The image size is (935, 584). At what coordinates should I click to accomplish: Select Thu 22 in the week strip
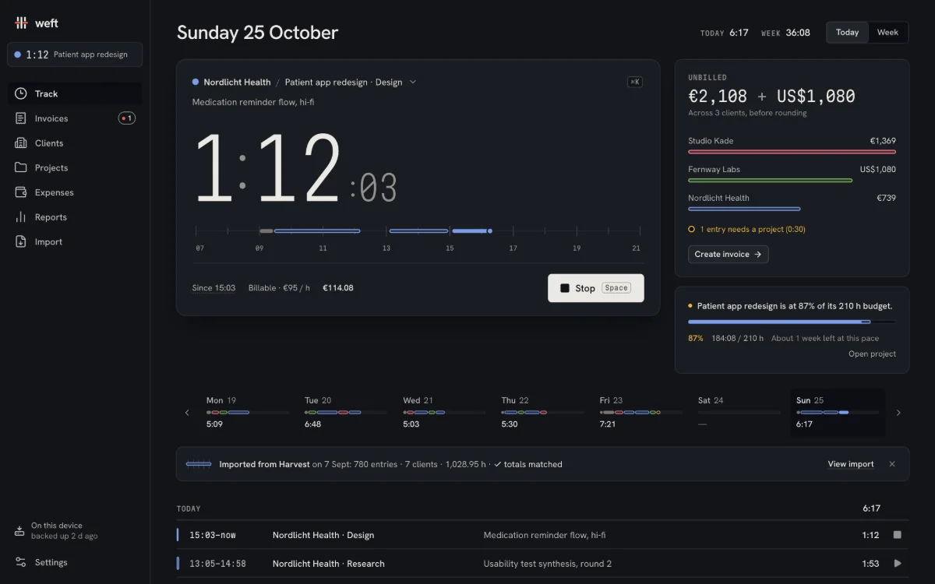click(x=542, y=412)
